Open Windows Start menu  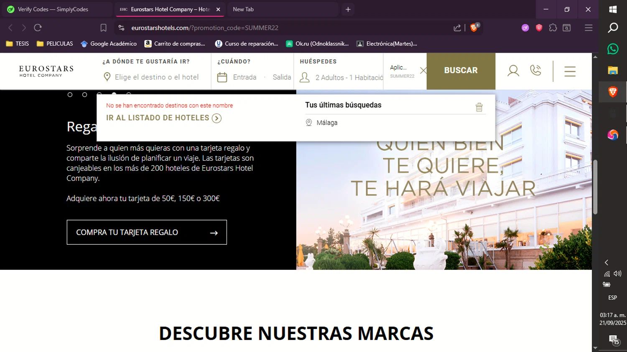(x=613, y=9)
